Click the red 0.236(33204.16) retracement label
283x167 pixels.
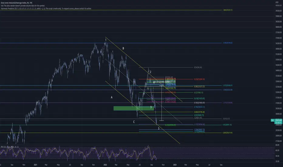click(x=199, y=79)
